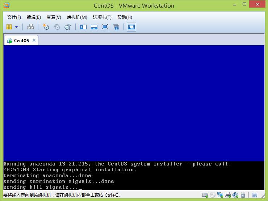Toggle the thumbnail bar view
268x201 pixels.
pyautogui.click(x=94, y=27)
